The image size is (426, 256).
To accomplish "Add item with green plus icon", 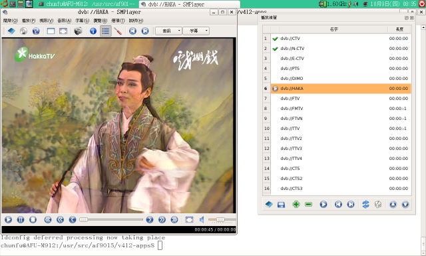I will click(x=296, y=204).
